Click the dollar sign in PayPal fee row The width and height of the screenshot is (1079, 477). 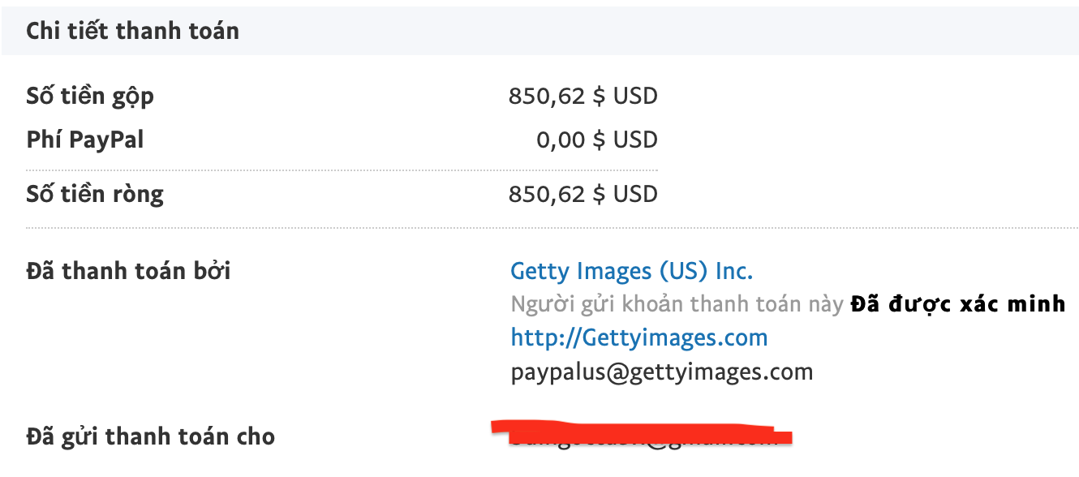tap(599, 140)
